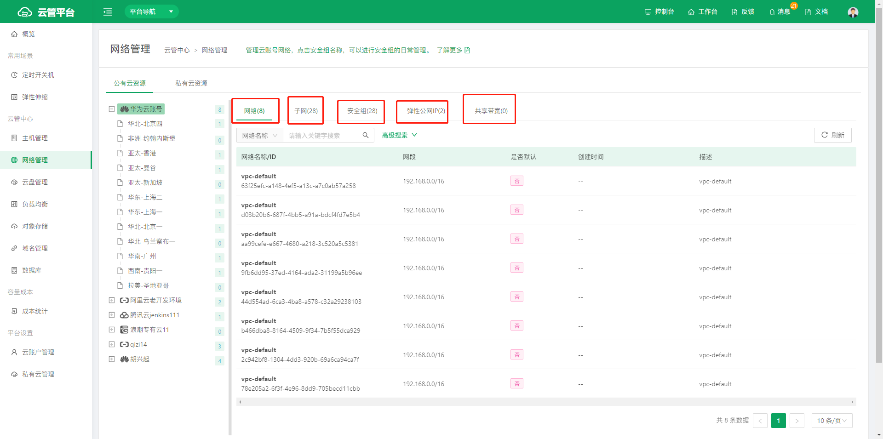The width and height of the screenshot is (883, 439).
Task: Expand the 高级搜索 advanced search
Action: pyautogui.click(x=399, y=135)
